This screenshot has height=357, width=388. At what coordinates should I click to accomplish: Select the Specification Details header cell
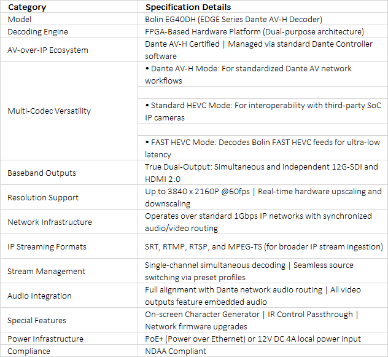pos(263,7)
